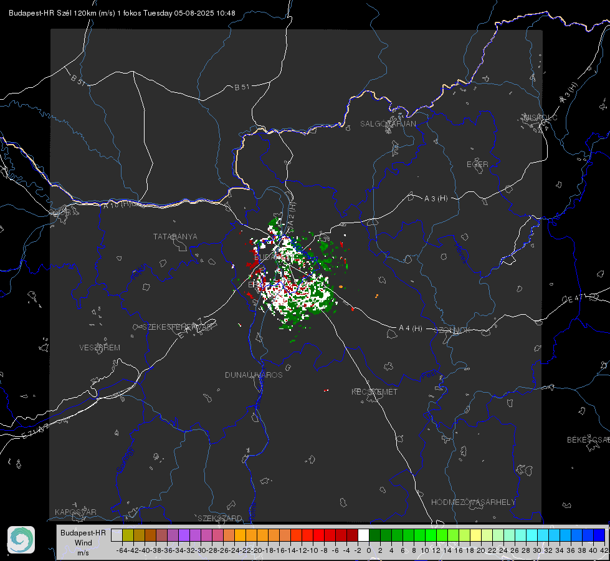610x561 pixels.
Task: Click the legend value -64
Action: [122, 550]
